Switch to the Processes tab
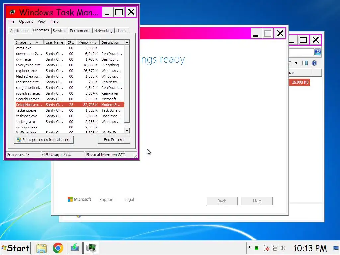This screenshot has width=340, height=255. click(41, 30)
